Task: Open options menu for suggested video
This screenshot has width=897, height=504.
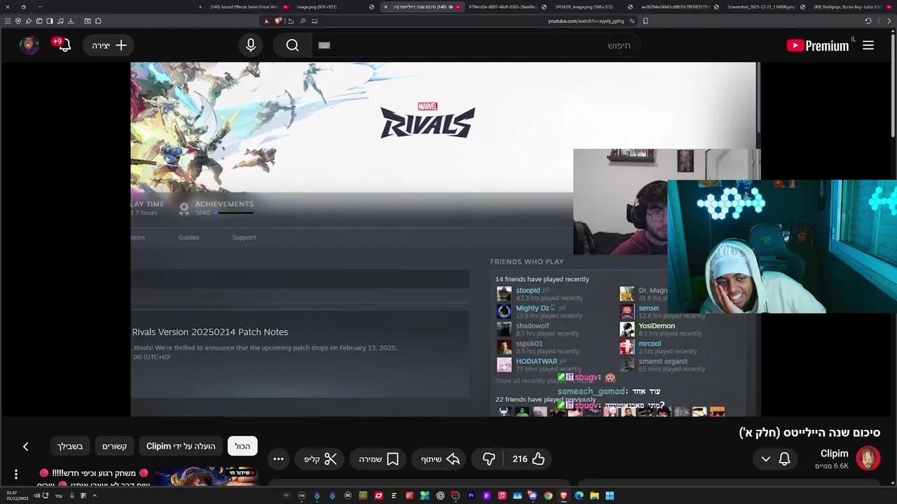Action: pyautogui.click(x=16, y=475)
